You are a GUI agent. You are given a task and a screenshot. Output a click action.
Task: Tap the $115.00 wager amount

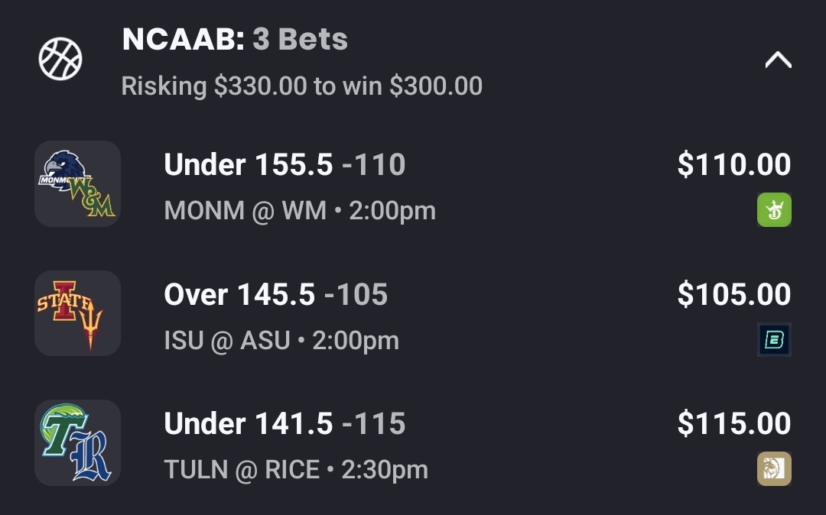click(733, 423)
